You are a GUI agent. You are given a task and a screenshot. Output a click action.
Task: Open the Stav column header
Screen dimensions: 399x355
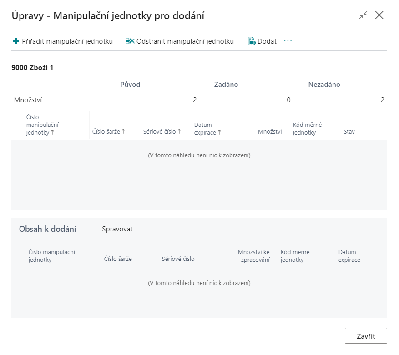point(349,131)
